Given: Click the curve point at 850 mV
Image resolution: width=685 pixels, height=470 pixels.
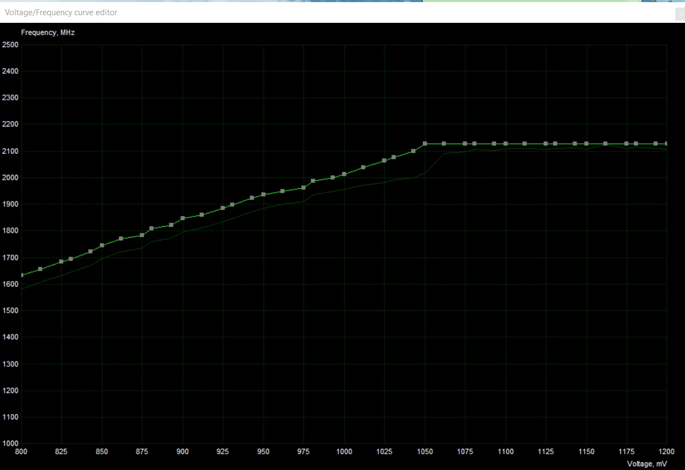Looking at the screenshot, I should (102, 245).
